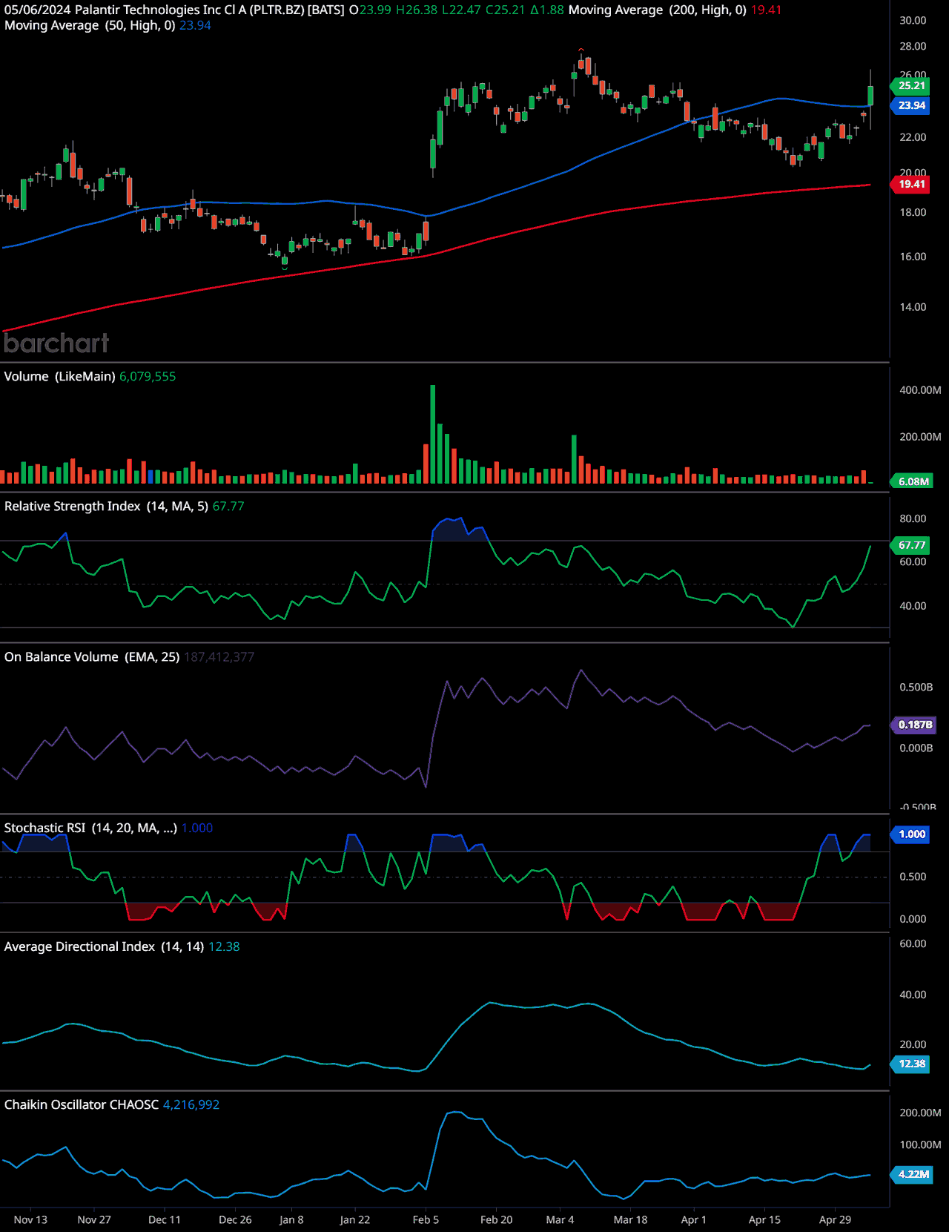Click the Chaikin Oscillator CHAOSC label
This screenshot has height=1232, width=949.
click(82, 1104)
